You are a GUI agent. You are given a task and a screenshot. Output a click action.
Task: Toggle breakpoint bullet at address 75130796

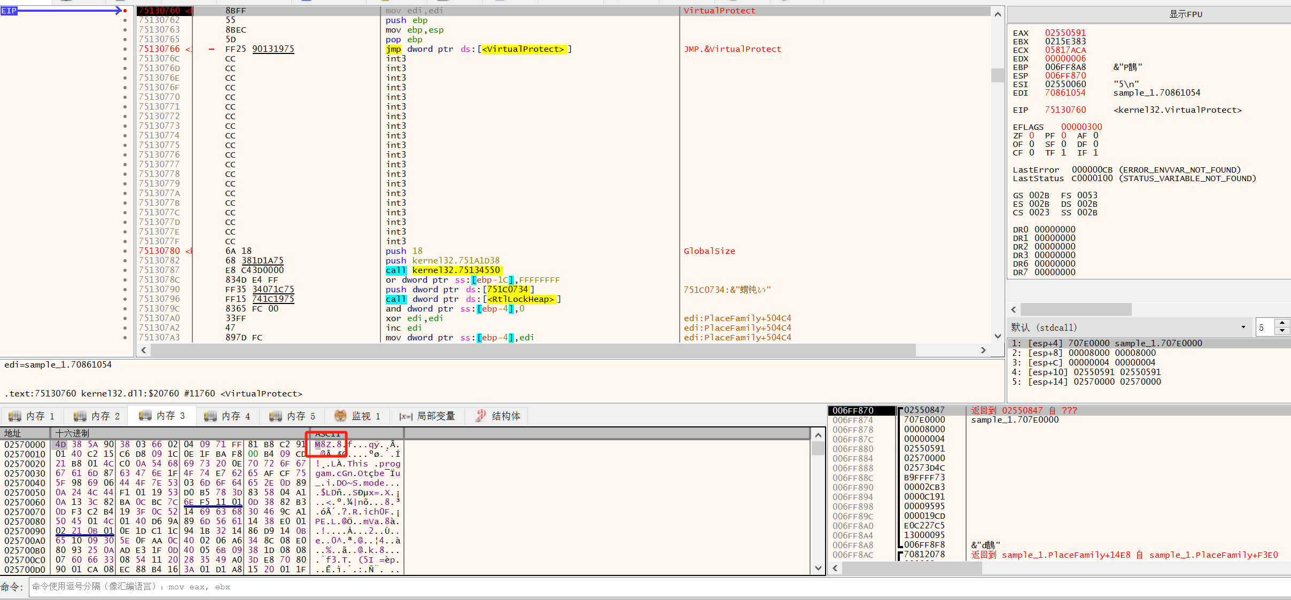tap(125, 299)
